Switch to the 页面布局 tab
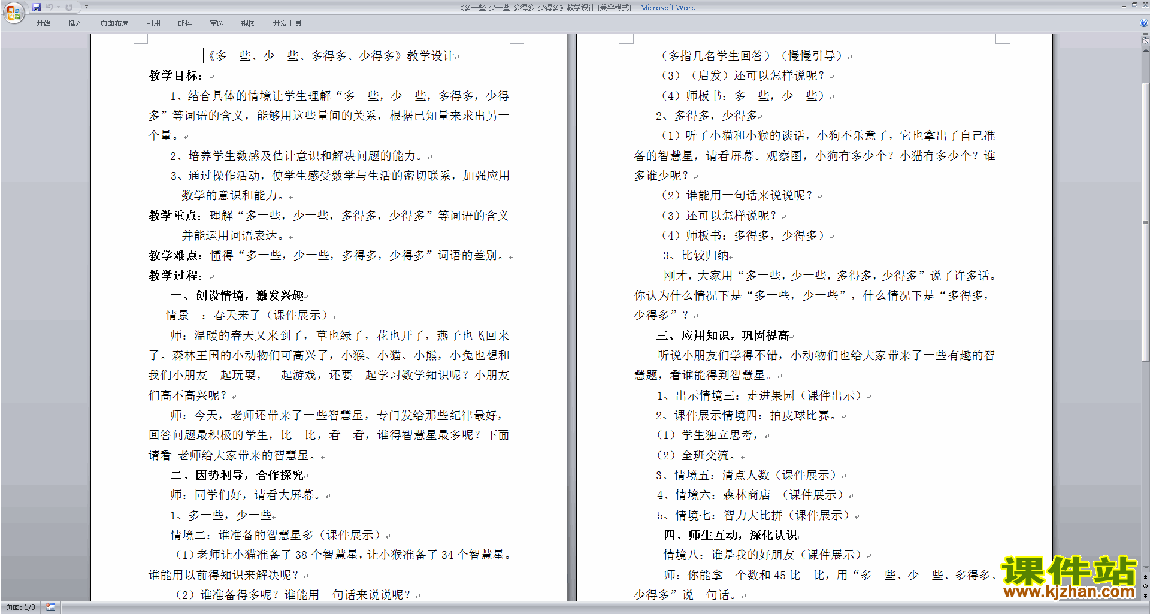The height and width of the screenshot is (614, 1150). point(114,23)
